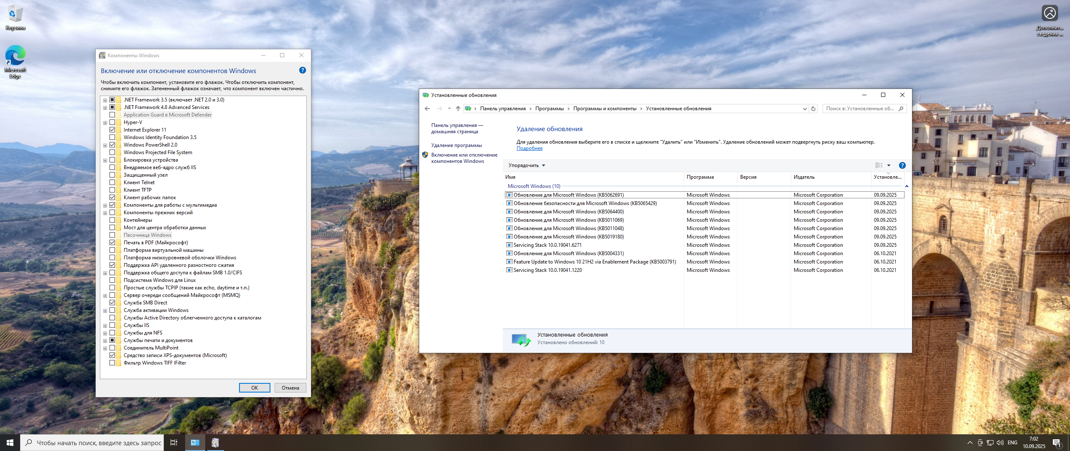Viewport: 1070px width, 451px height.
Task: Click the folder icon next to Hyper-V
Action: tap(119, 122)
